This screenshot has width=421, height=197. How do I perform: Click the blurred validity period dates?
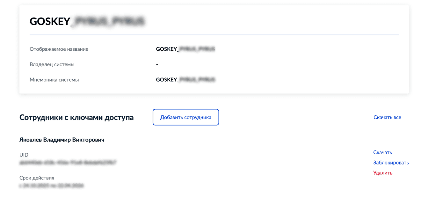(52, 185)
